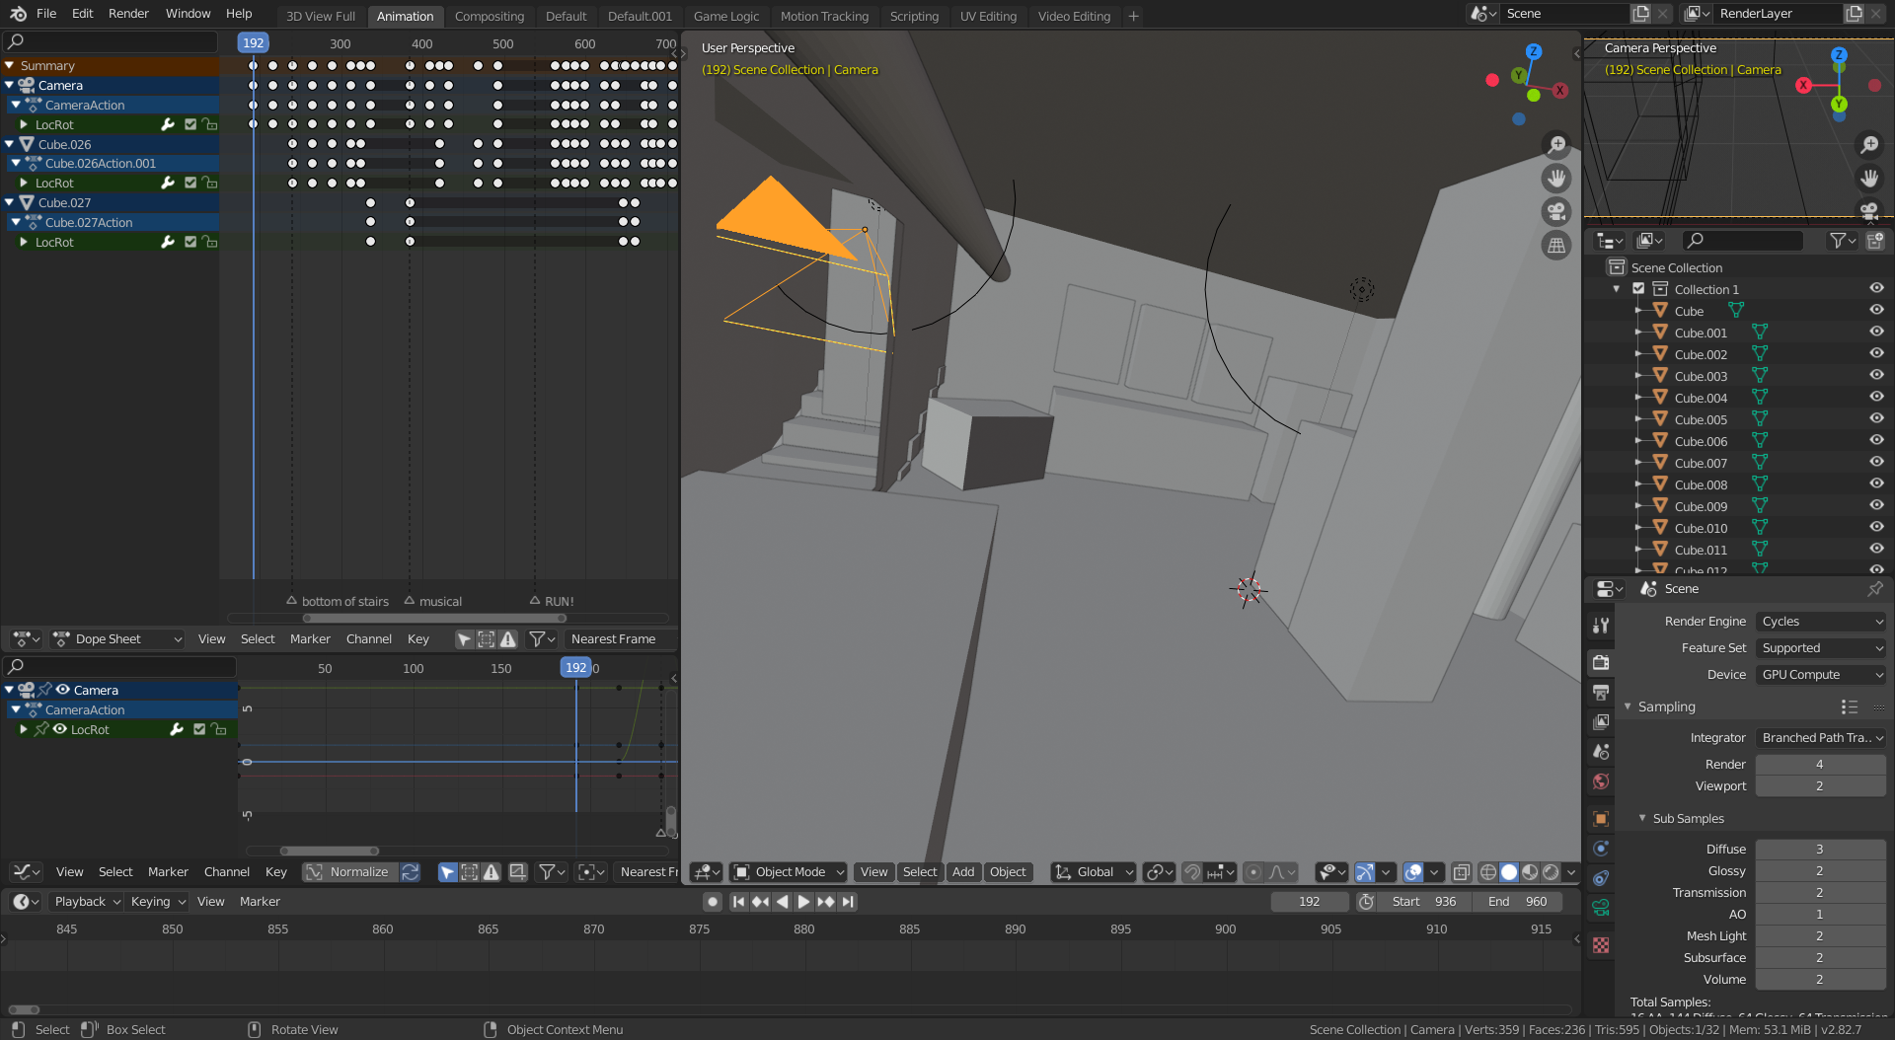Image resolution: width=1895 pixels, height=1040 pixels.
Task: Jump to next keyframe
Action: 825,902
